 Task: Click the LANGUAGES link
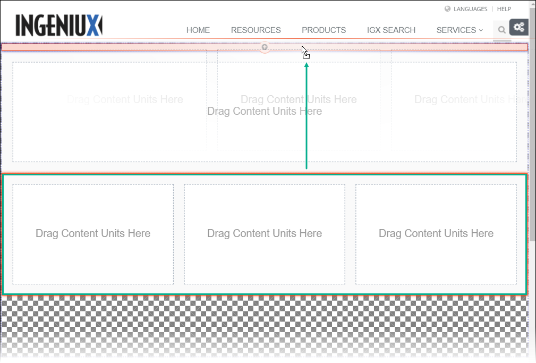click(x=470, y=9)
